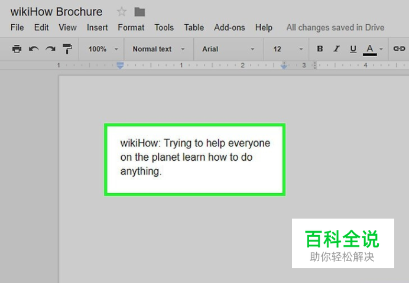Open the Table menu
This screenshot has height=283, width=409.
coord(194,27)
